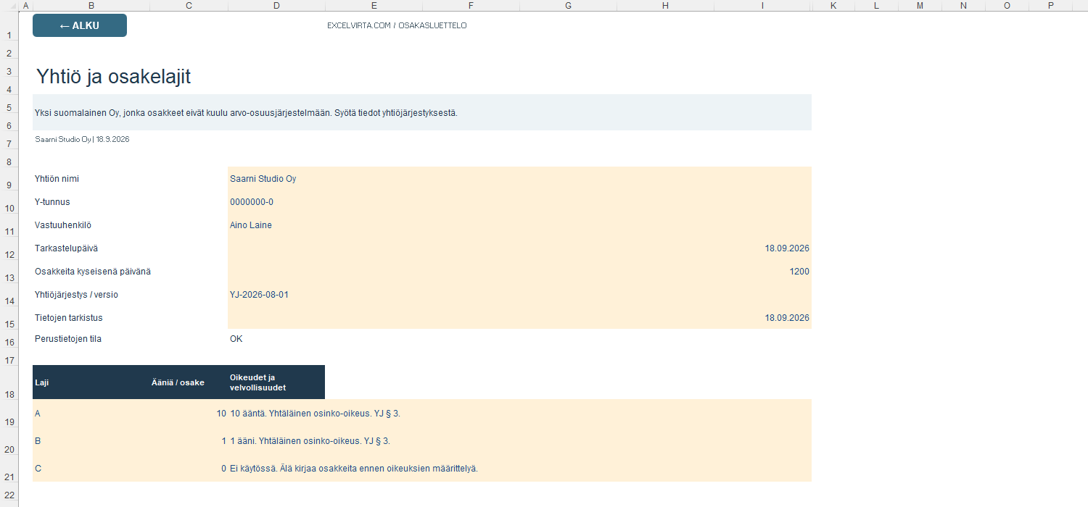Click the 'Tietojen tarkistus' label
The image size is (1088, 507).
(x=69, y=317)
